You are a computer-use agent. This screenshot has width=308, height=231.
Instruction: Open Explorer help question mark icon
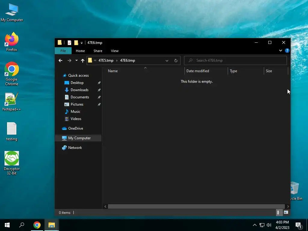[287, 51]
